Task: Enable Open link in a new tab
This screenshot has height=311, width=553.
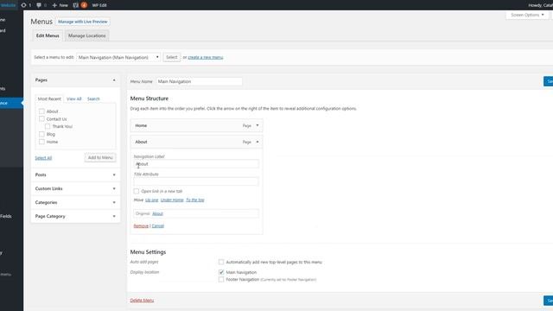Action: coord(137,191)
